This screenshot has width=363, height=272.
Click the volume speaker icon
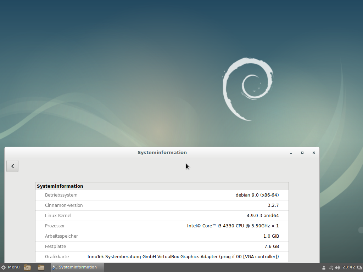[x=337, y=267]
